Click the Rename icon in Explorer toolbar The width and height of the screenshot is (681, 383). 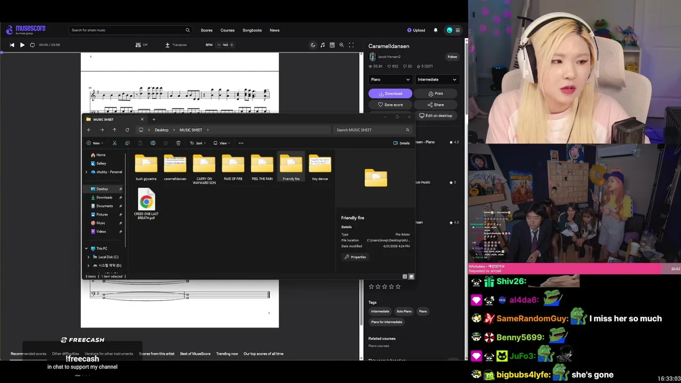[153, 143]
